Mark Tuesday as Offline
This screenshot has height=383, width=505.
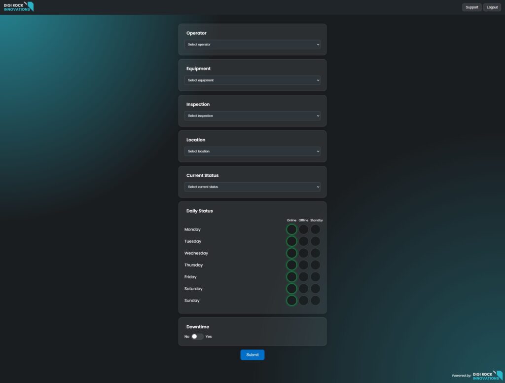pos(303,241)
